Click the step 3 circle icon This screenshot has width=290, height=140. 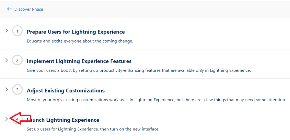[x=17, y=90]
